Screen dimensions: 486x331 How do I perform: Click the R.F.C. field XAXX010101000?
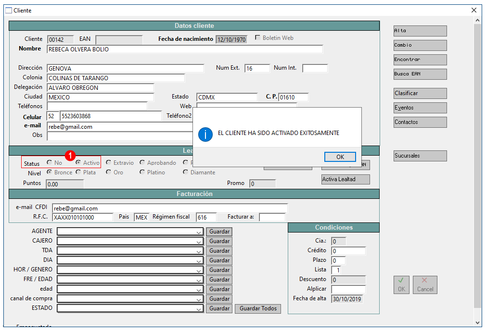pos(83,218)
